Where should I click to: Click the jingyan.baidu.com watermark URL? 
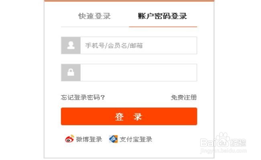point(223,150)
